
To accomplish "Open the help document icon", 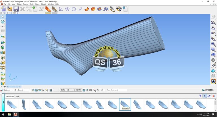I will pyautogui.click(x=125, y=9).
